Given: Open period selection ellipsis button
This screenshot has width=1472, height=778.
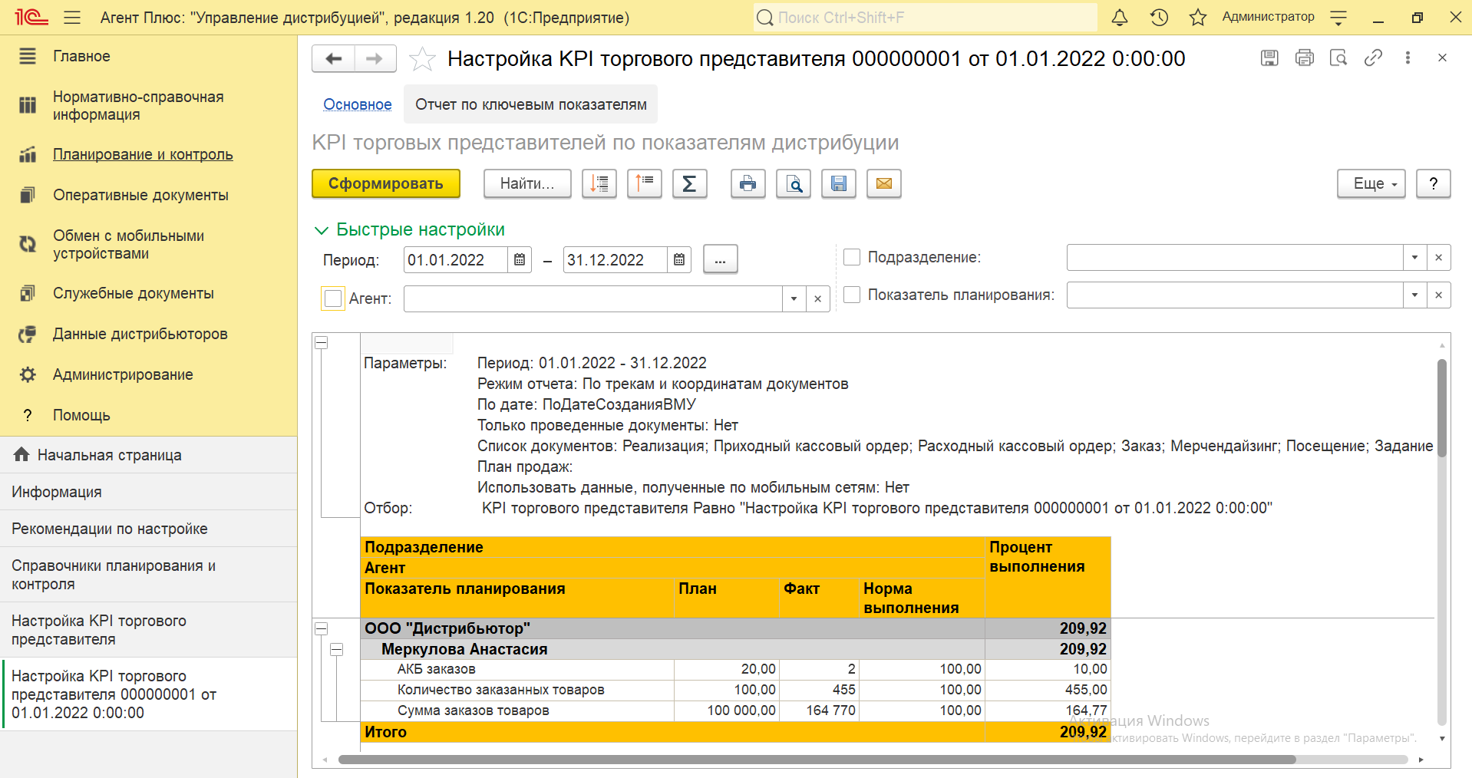Looking at the screenshot, I should 720,260.
